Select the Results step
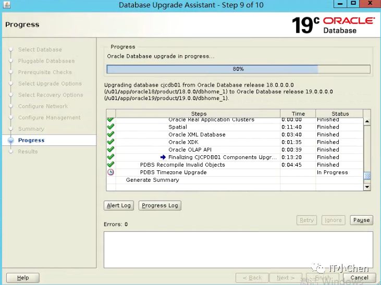Viewport: 381px width, 285px height. click(28, 152)
